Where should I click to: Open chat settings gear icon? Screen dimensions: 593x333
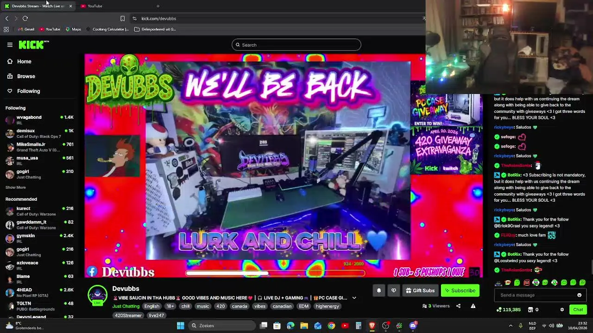pyautogui.click(x=562, y=309)
